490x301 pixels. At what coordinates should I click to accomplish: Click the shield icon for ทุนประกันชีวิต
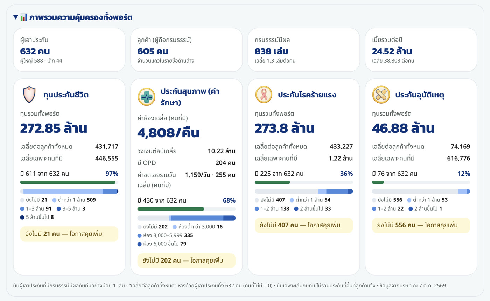click(x=29, y=95)
